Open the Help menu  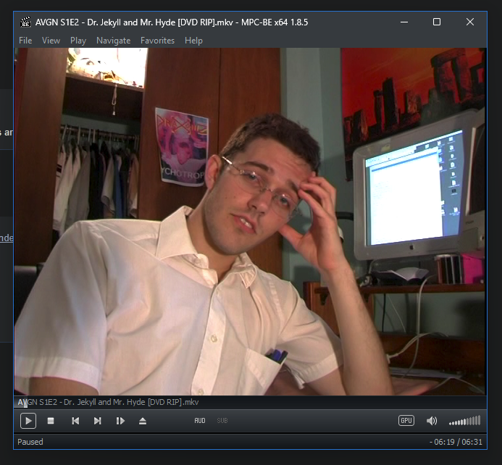[193, 41]
